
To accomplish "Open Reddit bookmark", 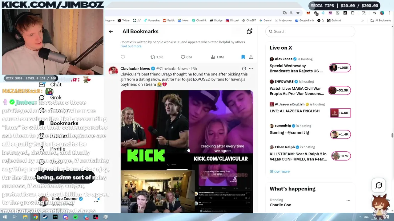I will click(169, 21).
